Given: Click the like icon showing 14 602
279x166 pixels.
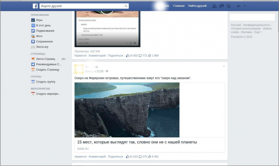Looking at the screenshot, I should pyautogui.click(x=128, y=56).
